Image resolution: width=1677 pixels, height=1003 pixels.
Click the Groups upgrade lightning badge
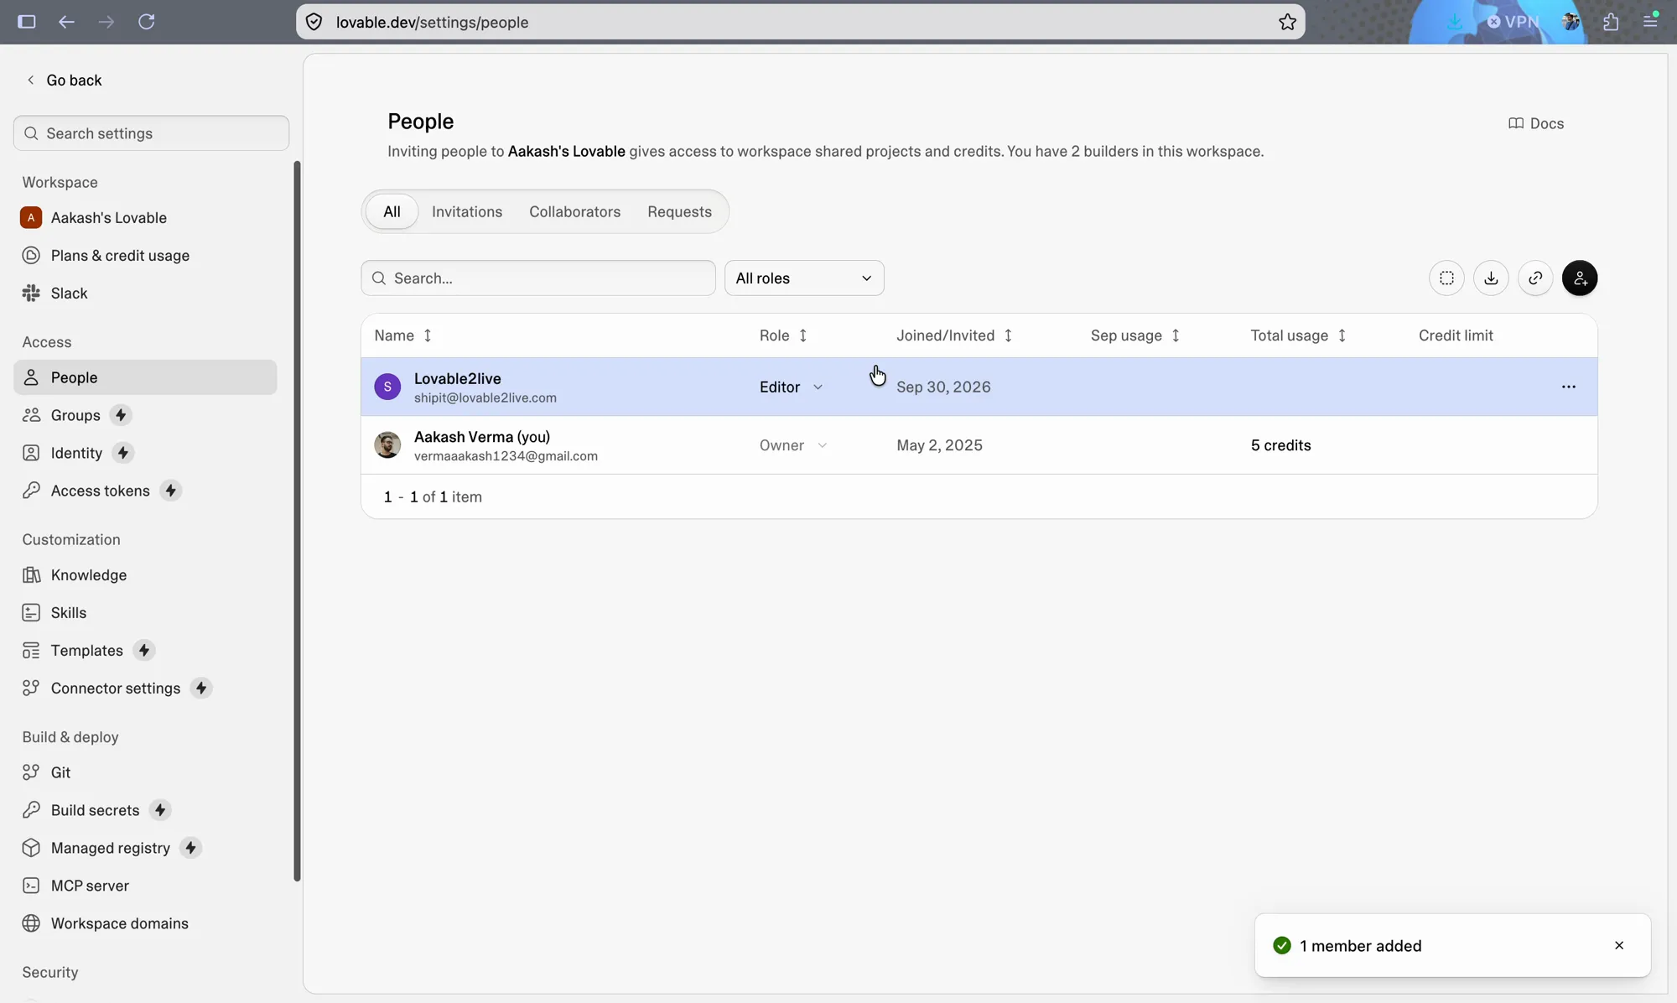(x=121, y=415)
